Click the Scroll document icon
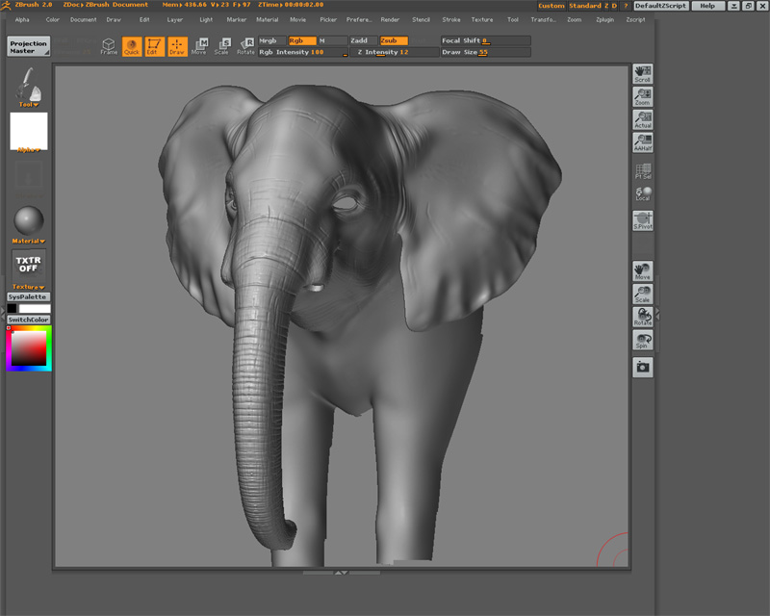This screenshot has height=616, width=770. tap(643, 74)
